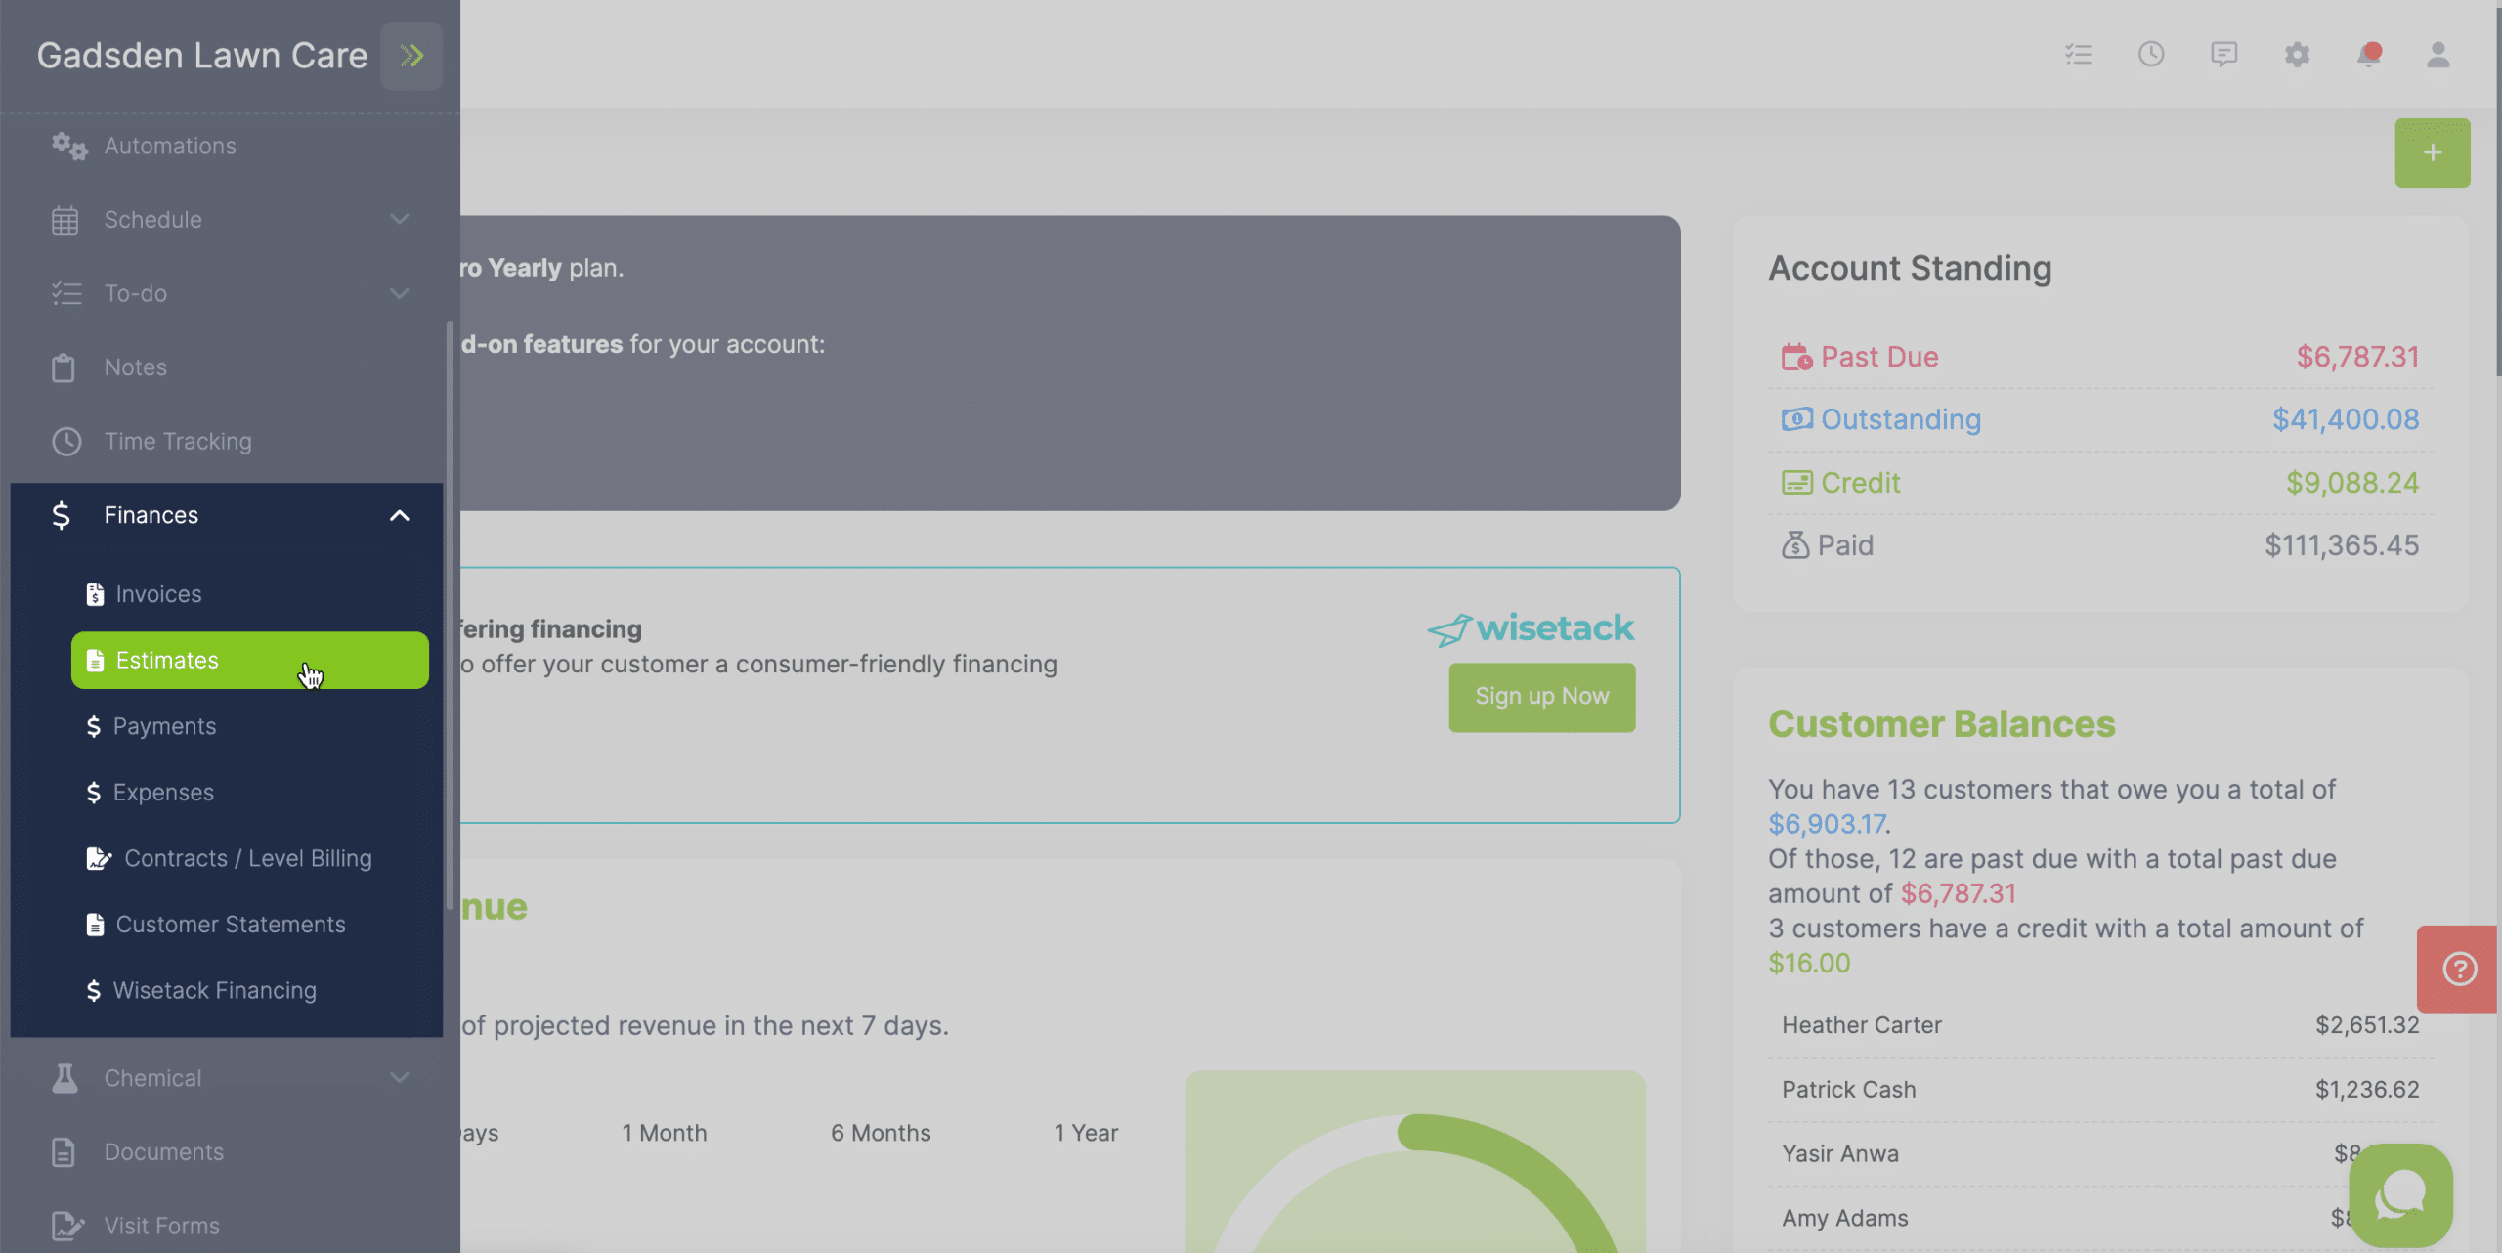Click the Credit amount $9,088.24
The width and height of the screenshot is (2502, 1253).
point(2352,483)
